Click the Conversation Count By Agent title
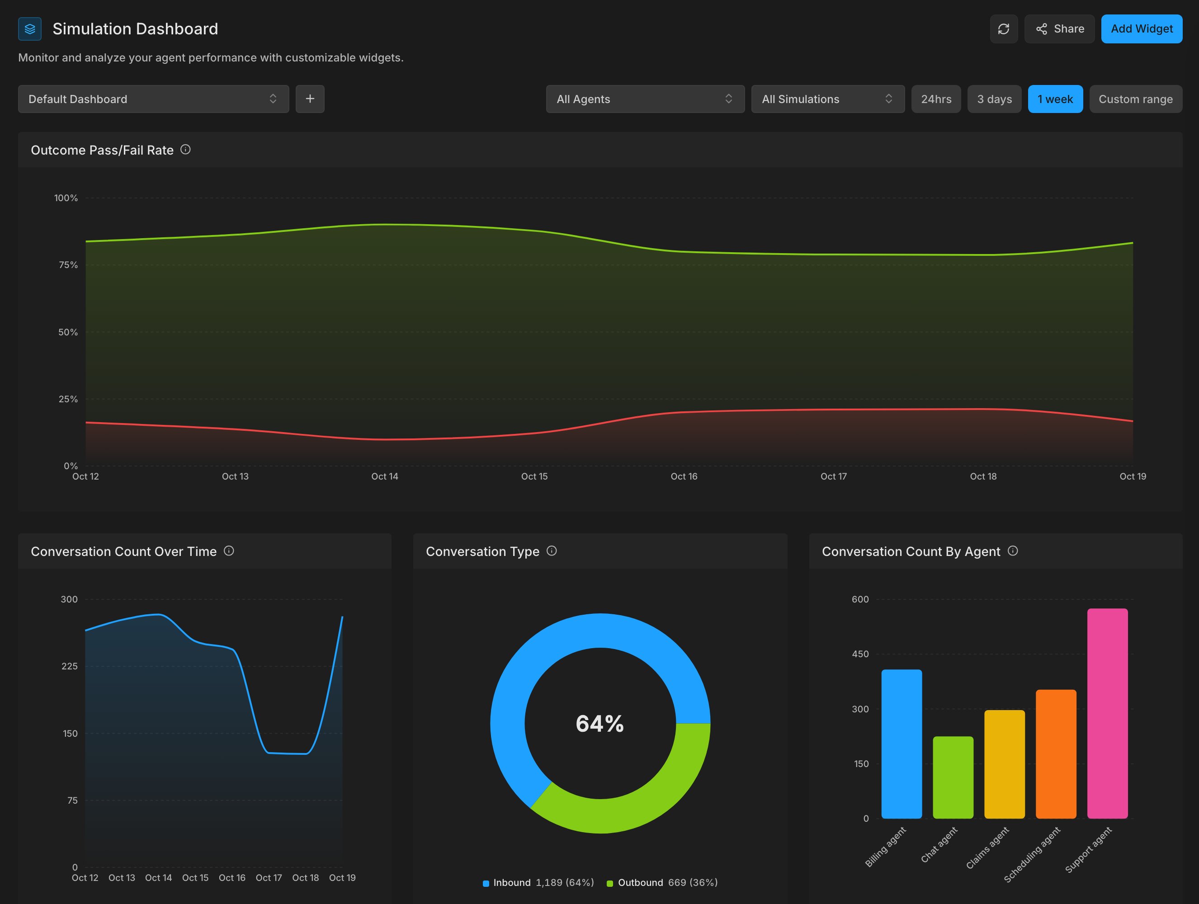1199x904 pixels. click(911, 551)
